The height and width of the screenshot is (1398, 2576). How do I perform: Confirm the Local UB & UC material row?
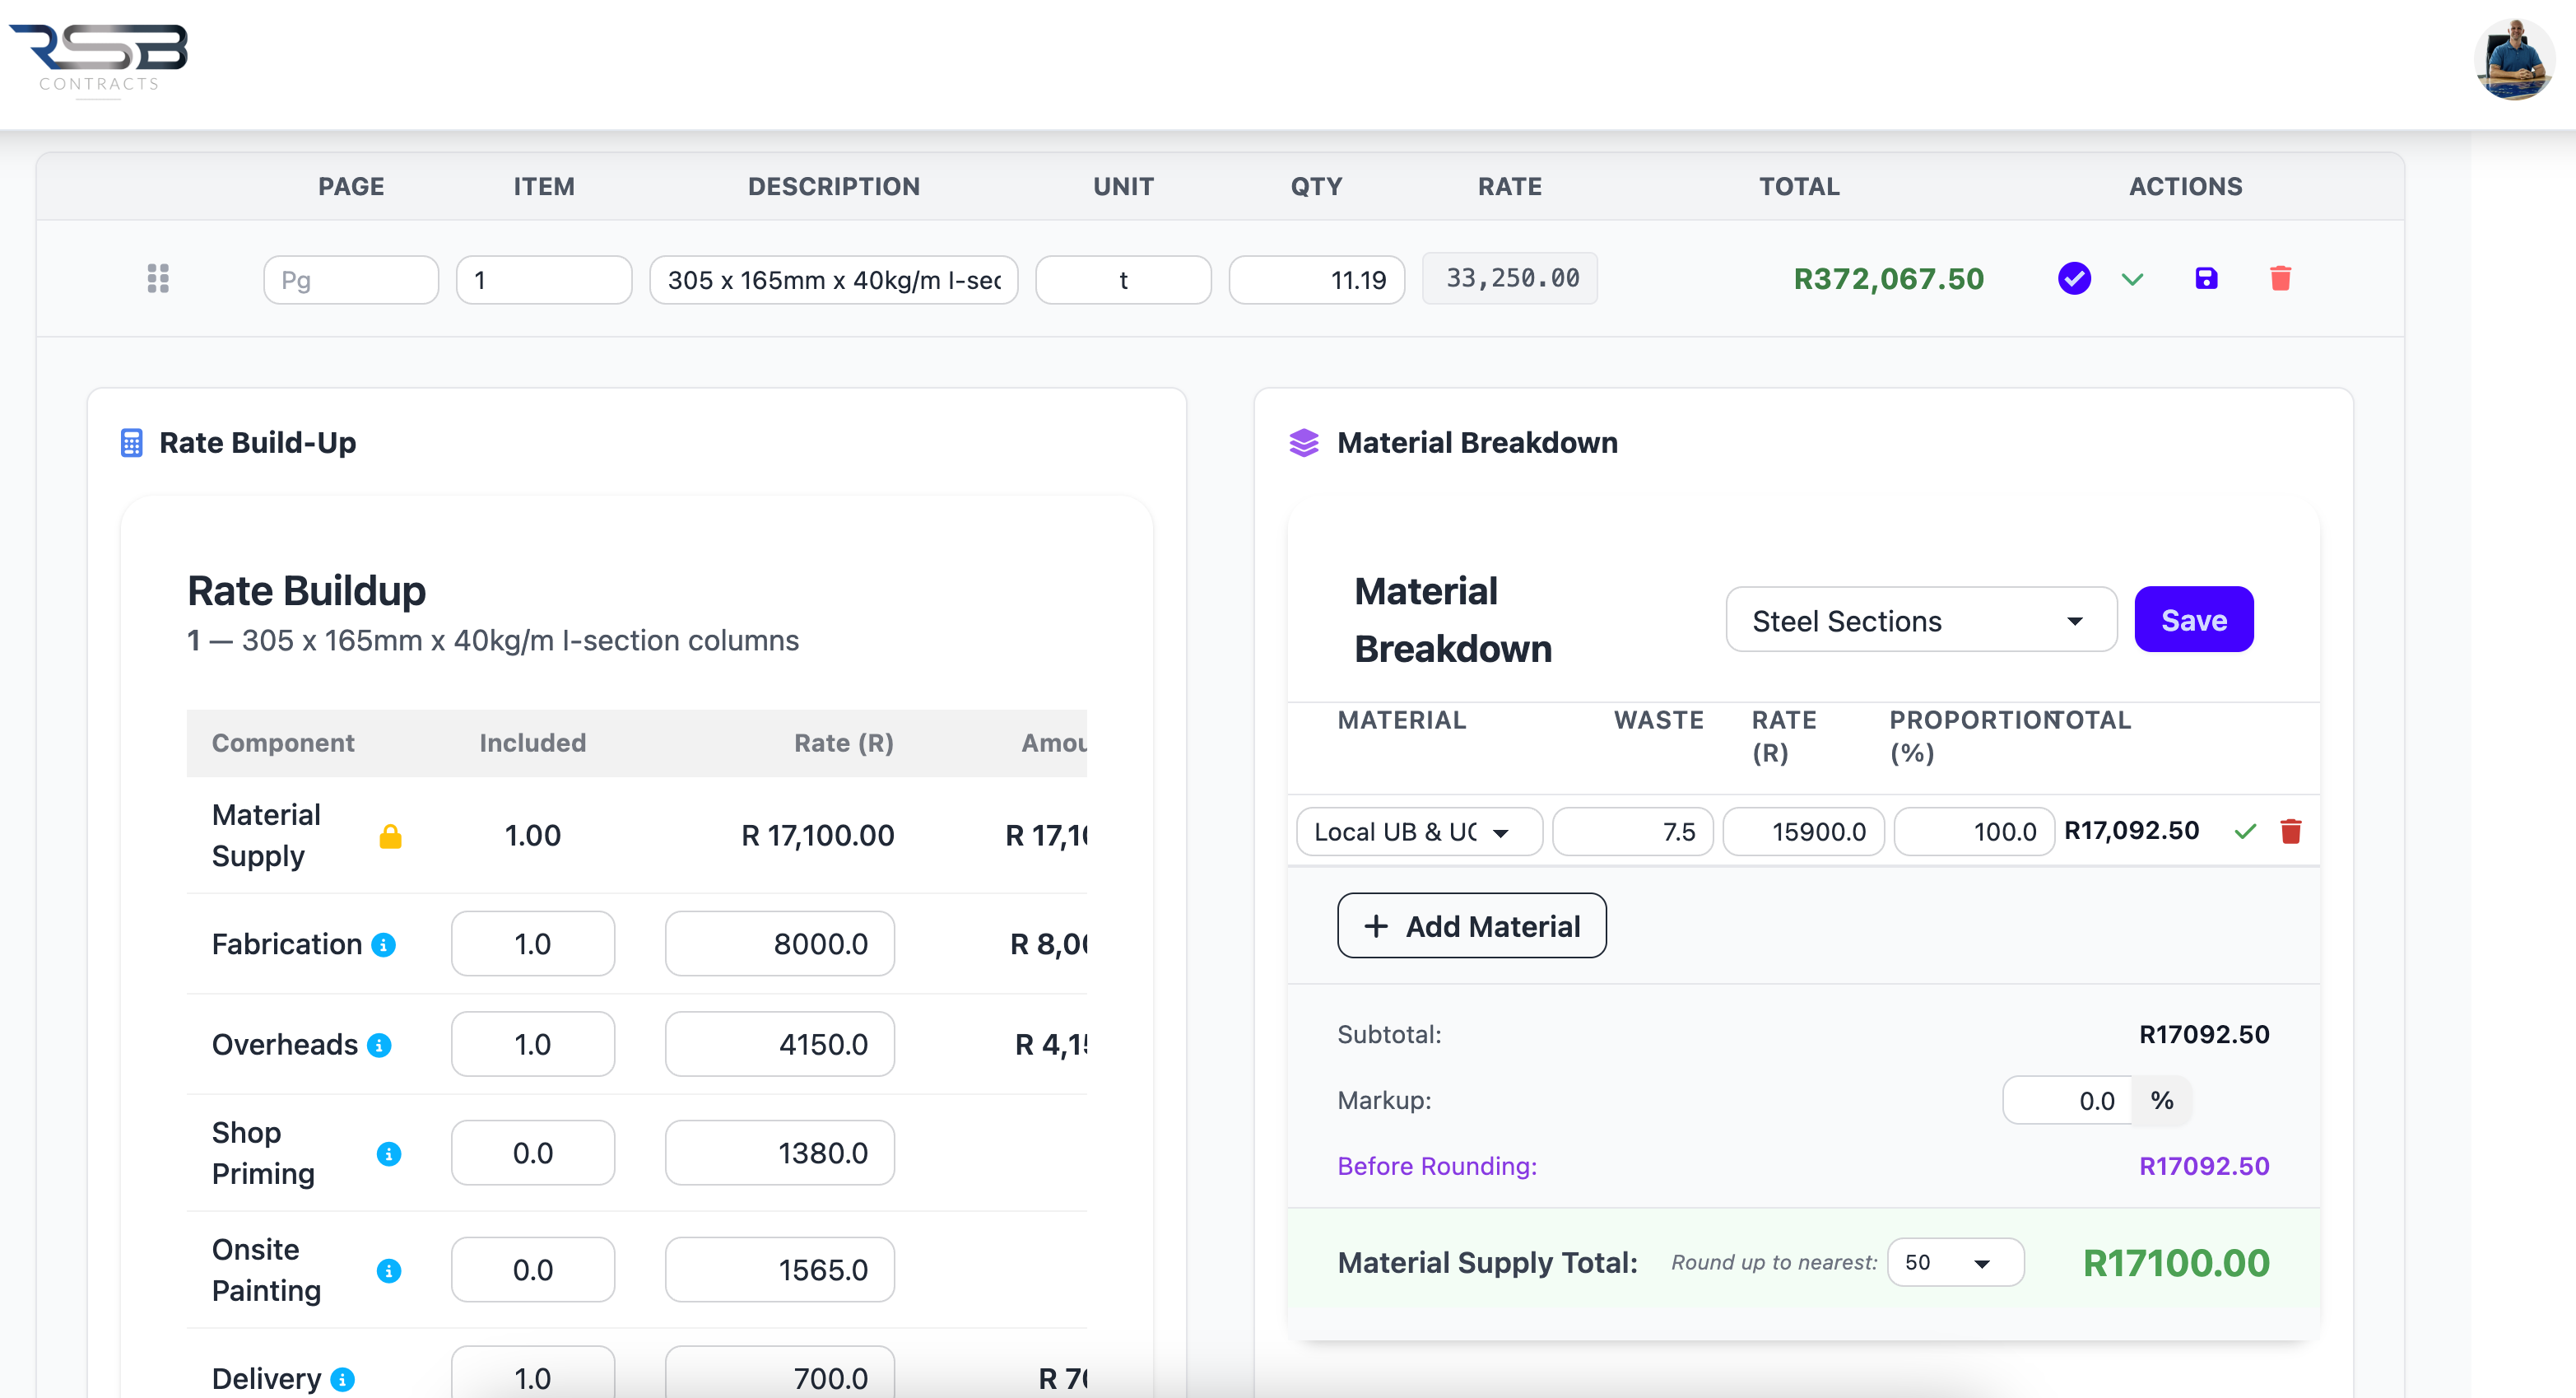pyautogui.click(x=2245, y=832)
